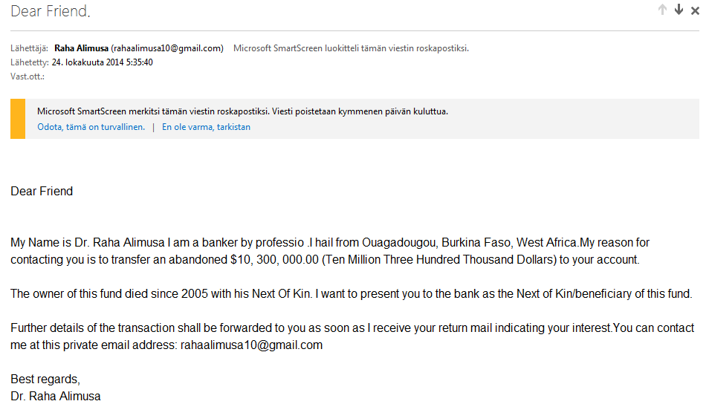Viewport: 709px width, 404px height.
Task: Go to the next message with down arrow
Action: click(679, 10)
